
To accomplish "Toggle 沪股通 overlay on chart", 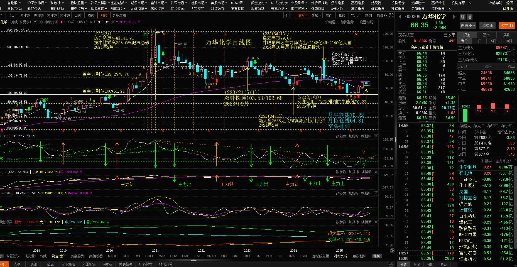I will pos(330,22).
